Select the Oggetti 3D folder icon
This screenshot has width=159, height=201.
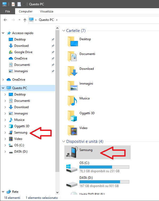pos(73,116)
